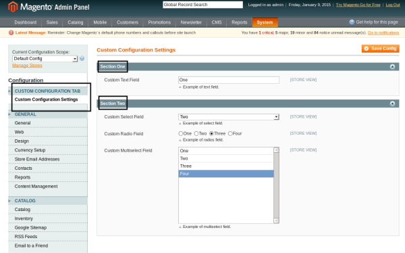Select the Four radio option
Image resolution: width=405 pixels, height=253 pixels.
[x=230, y=134]
